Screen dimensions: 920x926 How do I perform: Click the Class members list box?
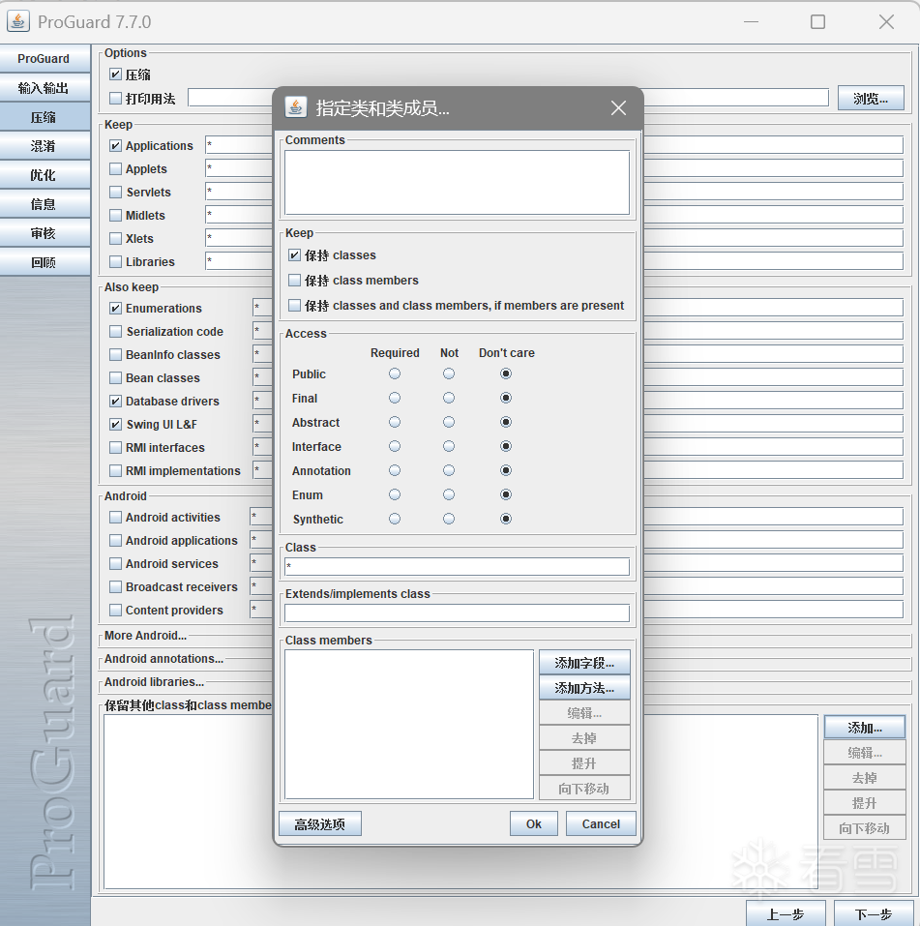pyautogui.click(x=409, y=724)
